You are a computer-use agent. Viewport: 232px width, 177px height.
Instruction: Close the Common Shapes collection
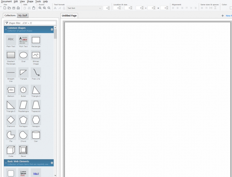pyautogui.click(x=52, y=30)
